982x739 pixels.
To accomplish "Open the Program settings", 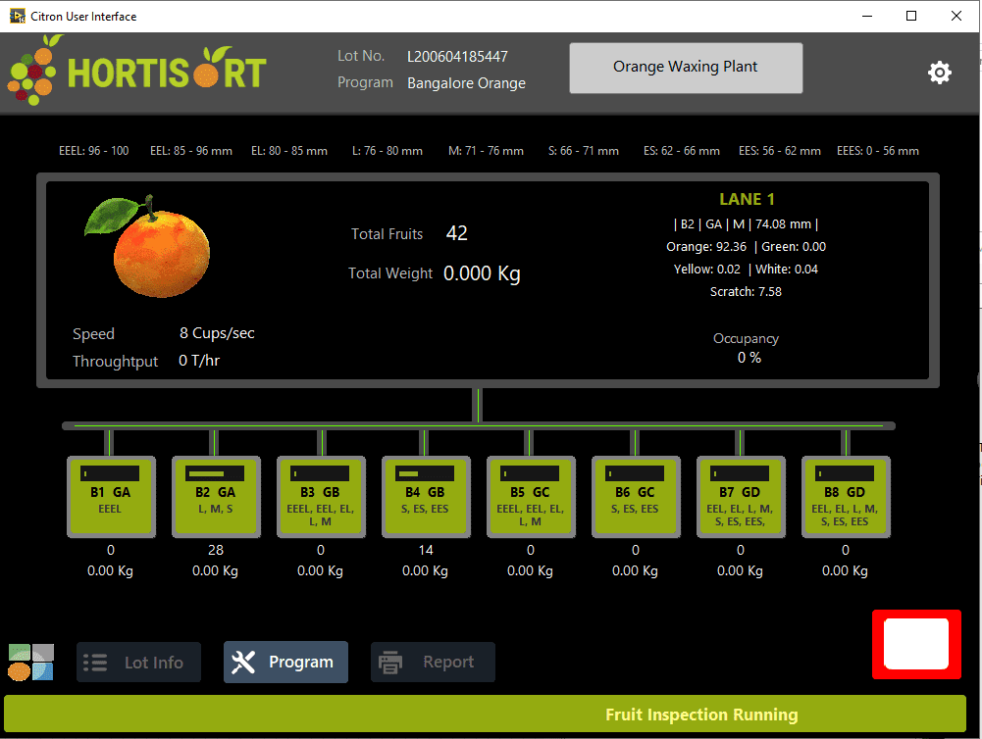I will tap(285, 663).
